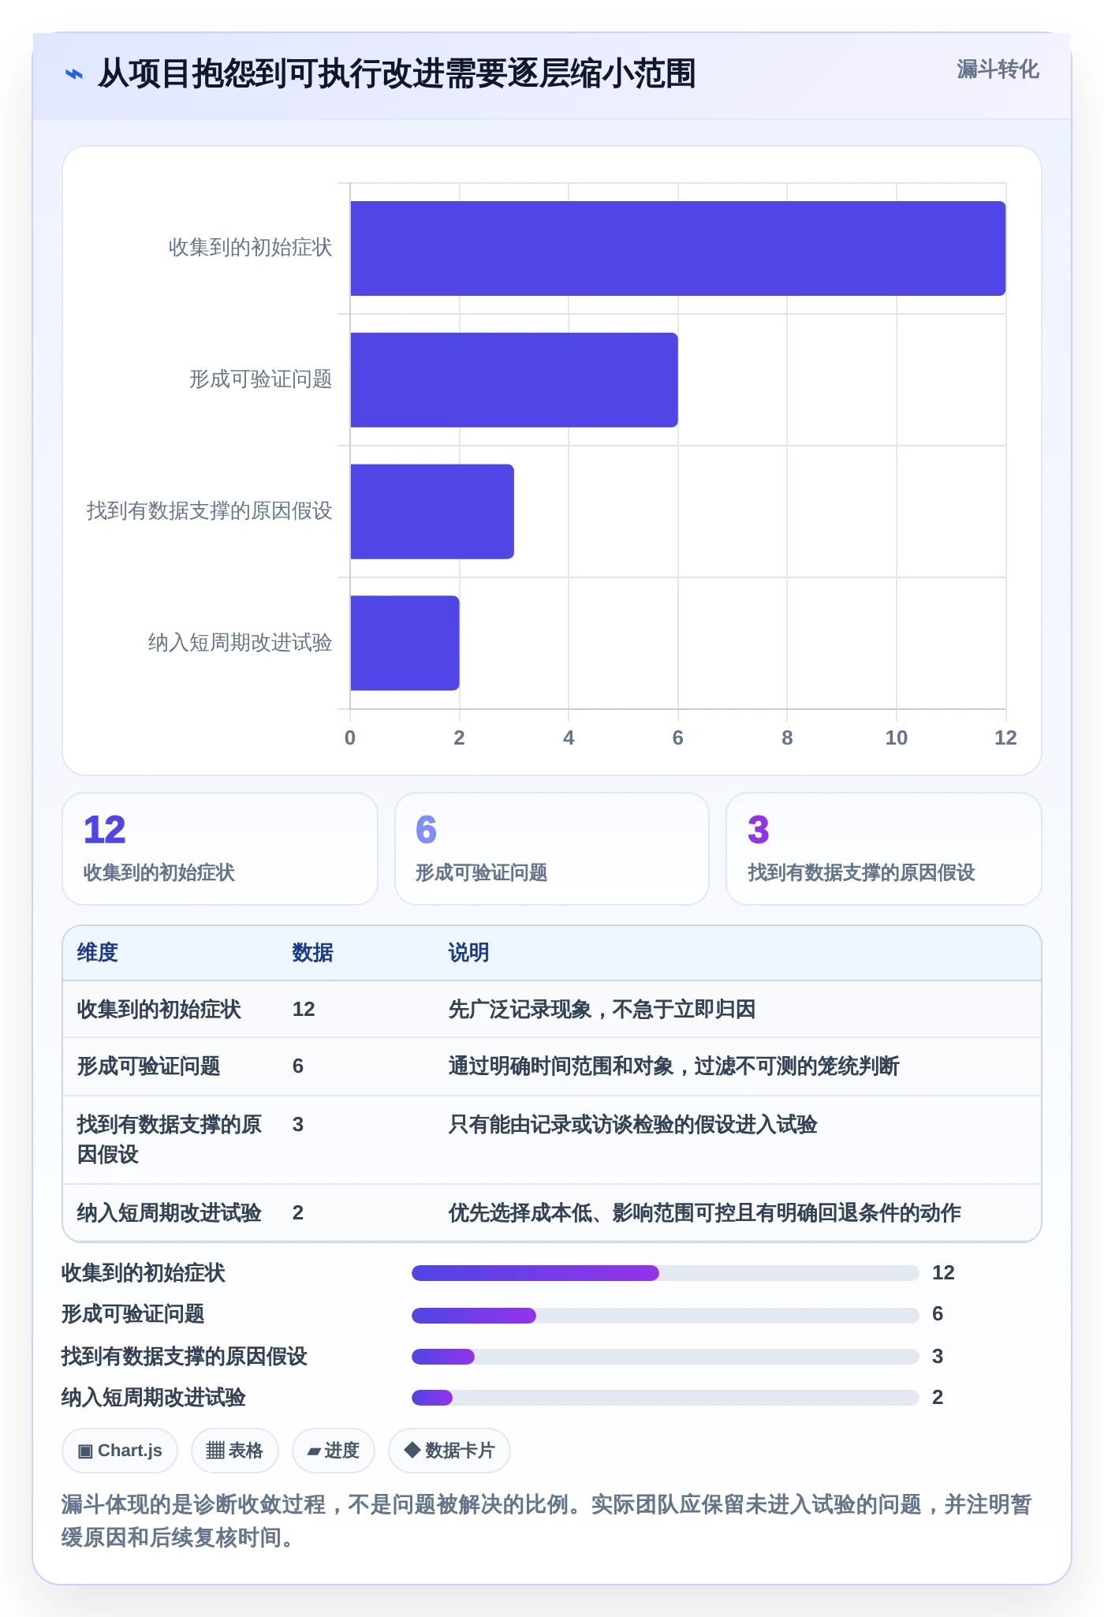Click the 纳入短周期改进试验 chart bar

point(405,643)
